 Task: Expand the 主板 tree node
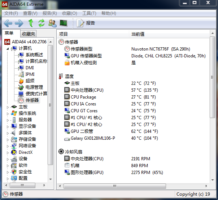8,107
